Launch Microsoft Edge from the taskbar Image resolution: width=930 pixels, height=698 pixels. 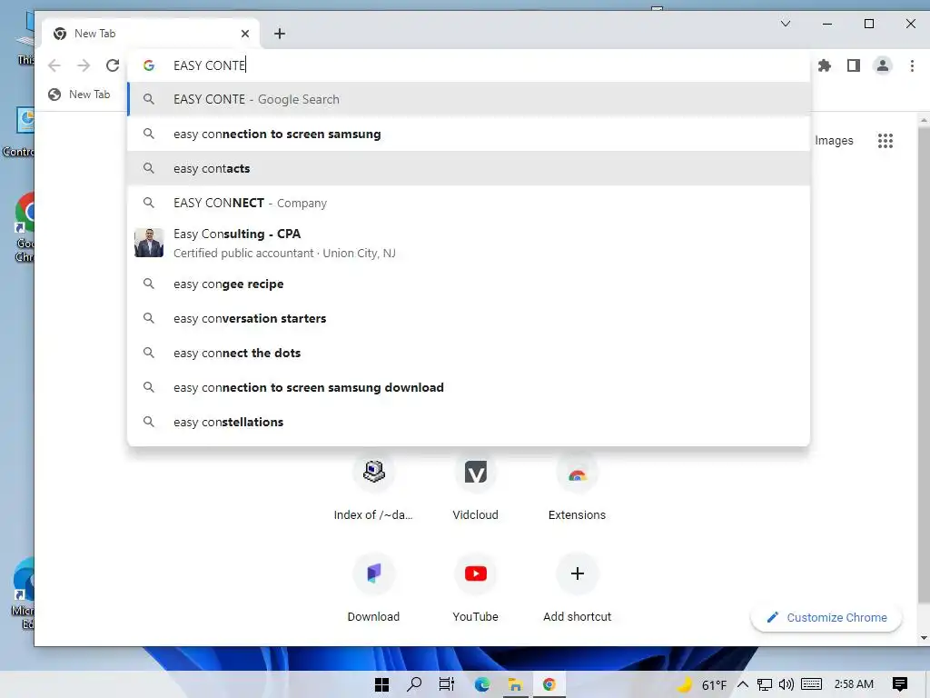481,684
